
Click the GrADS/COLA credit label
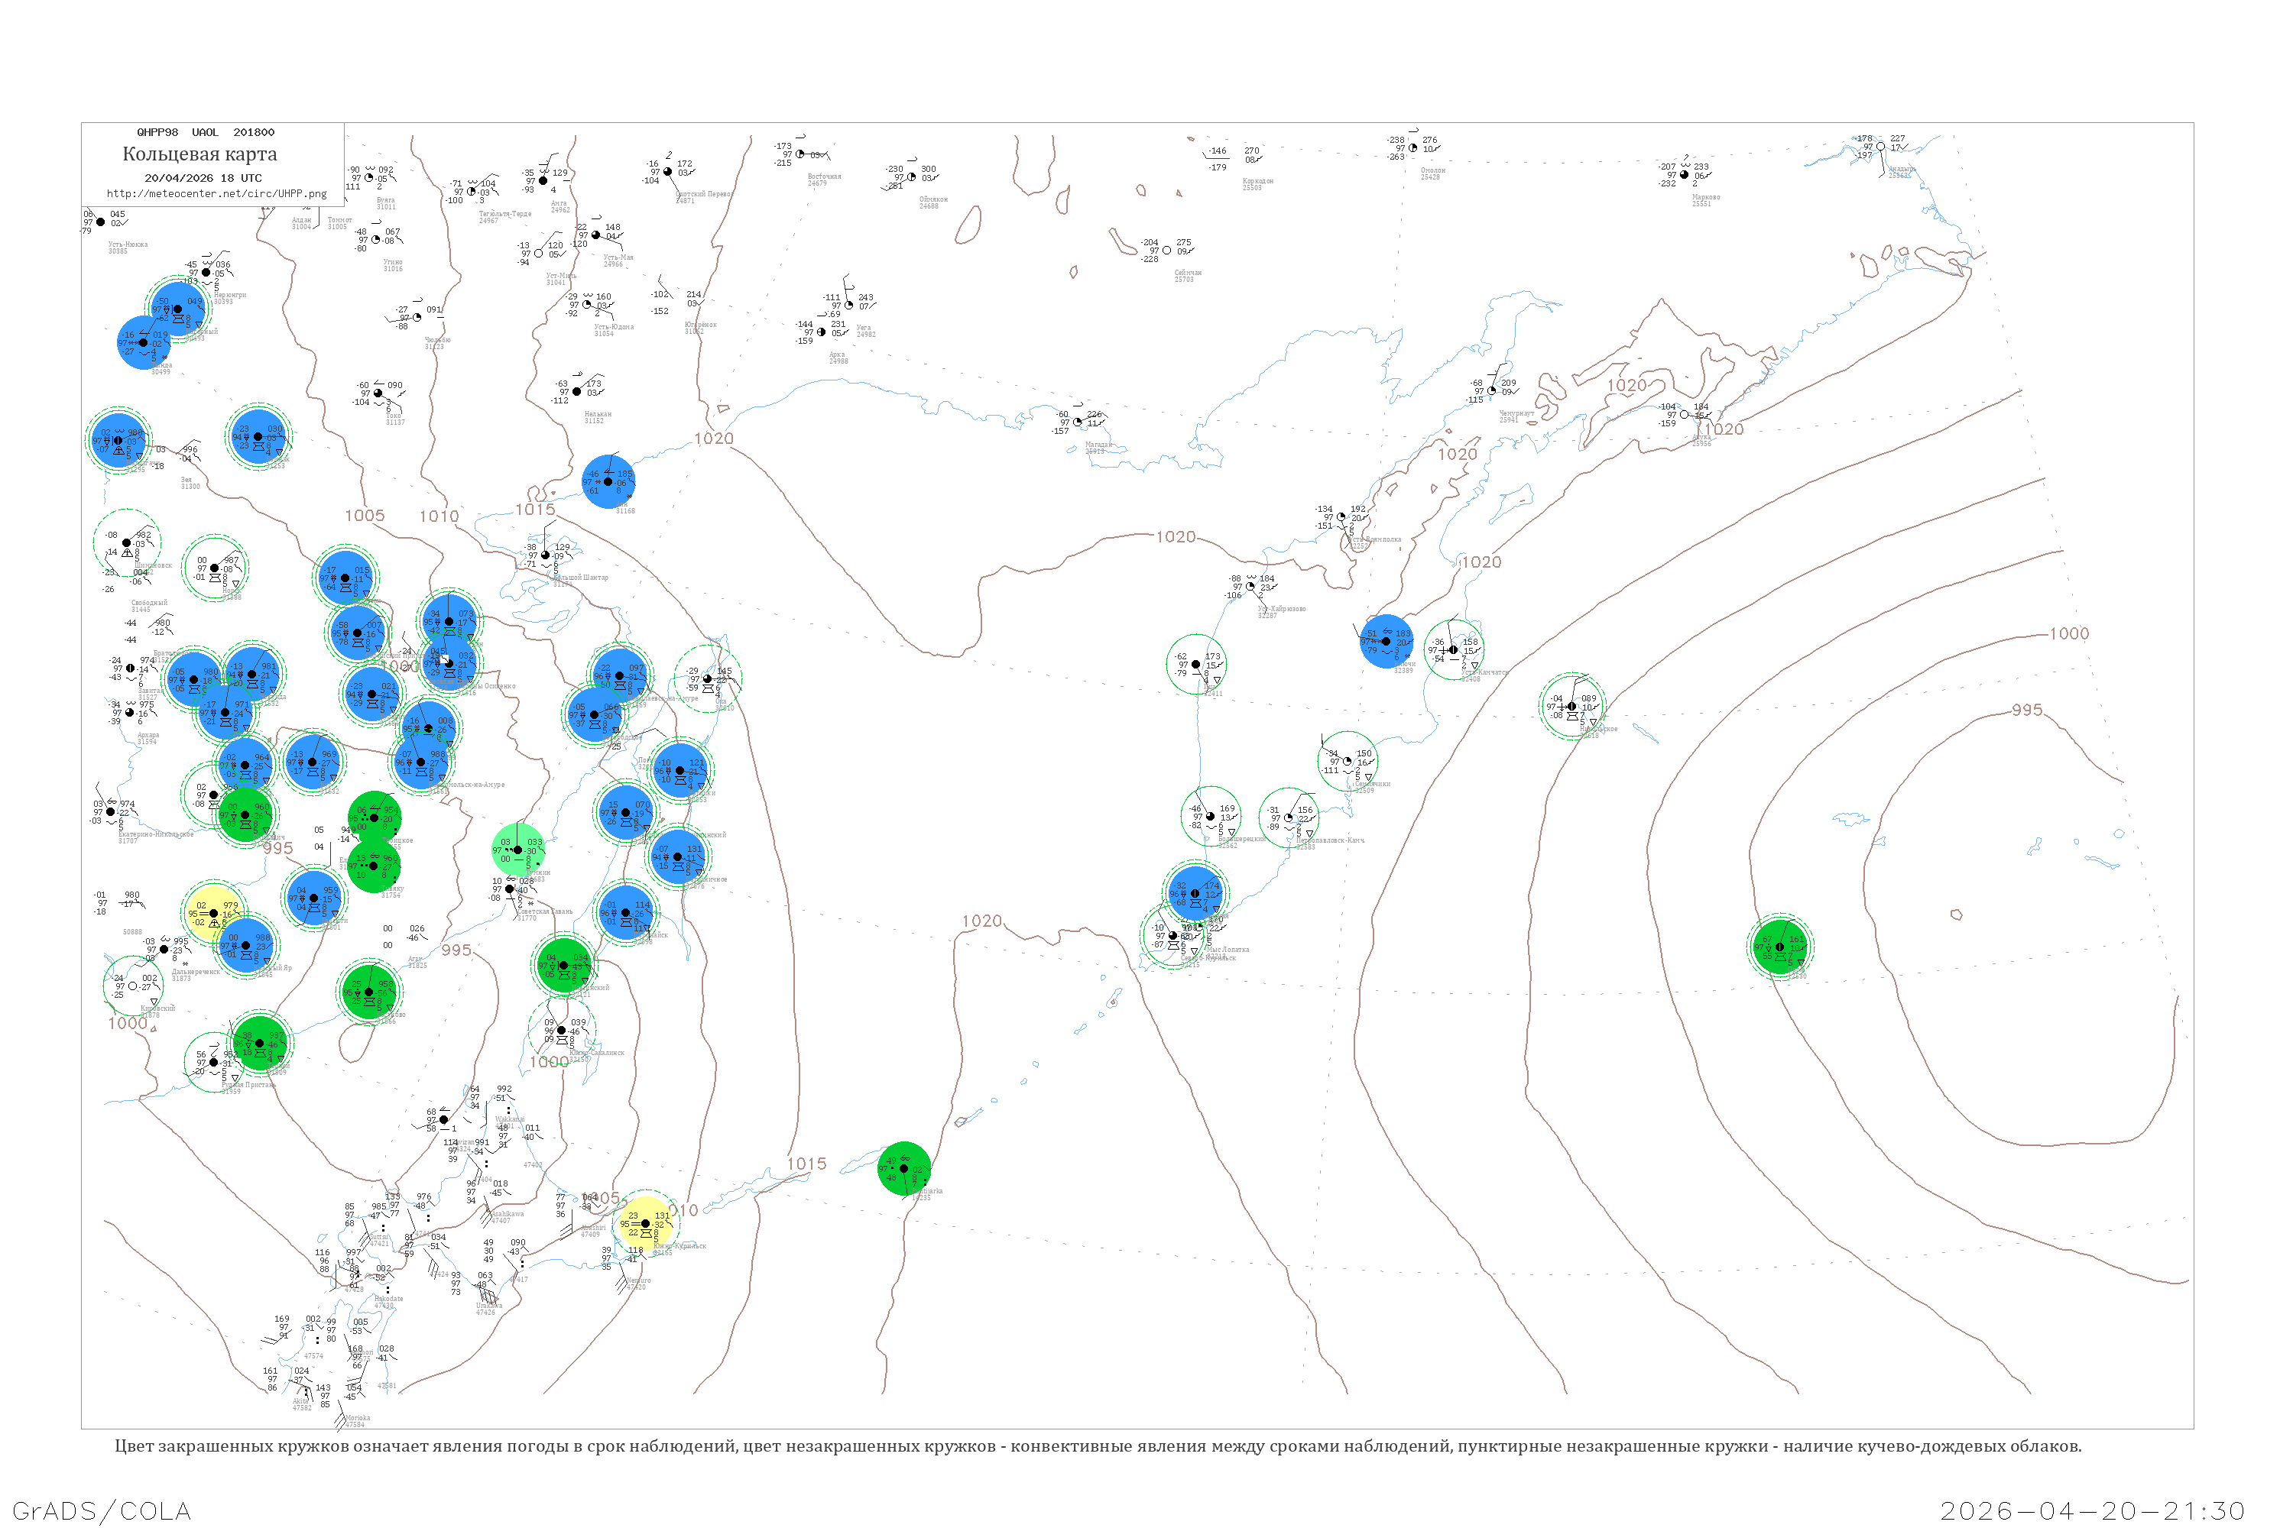[102, 1510]
